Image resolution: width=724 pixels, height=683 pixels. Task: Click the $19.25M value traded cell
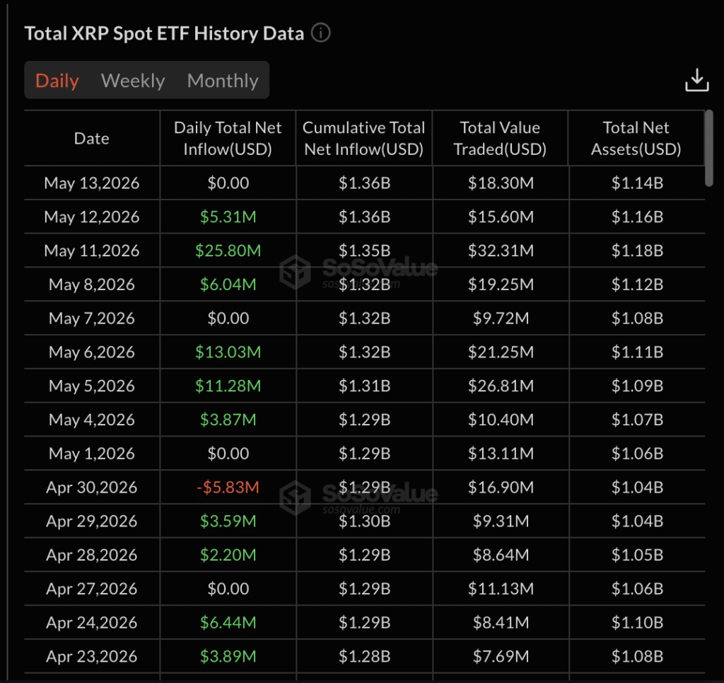coord(501,285)
